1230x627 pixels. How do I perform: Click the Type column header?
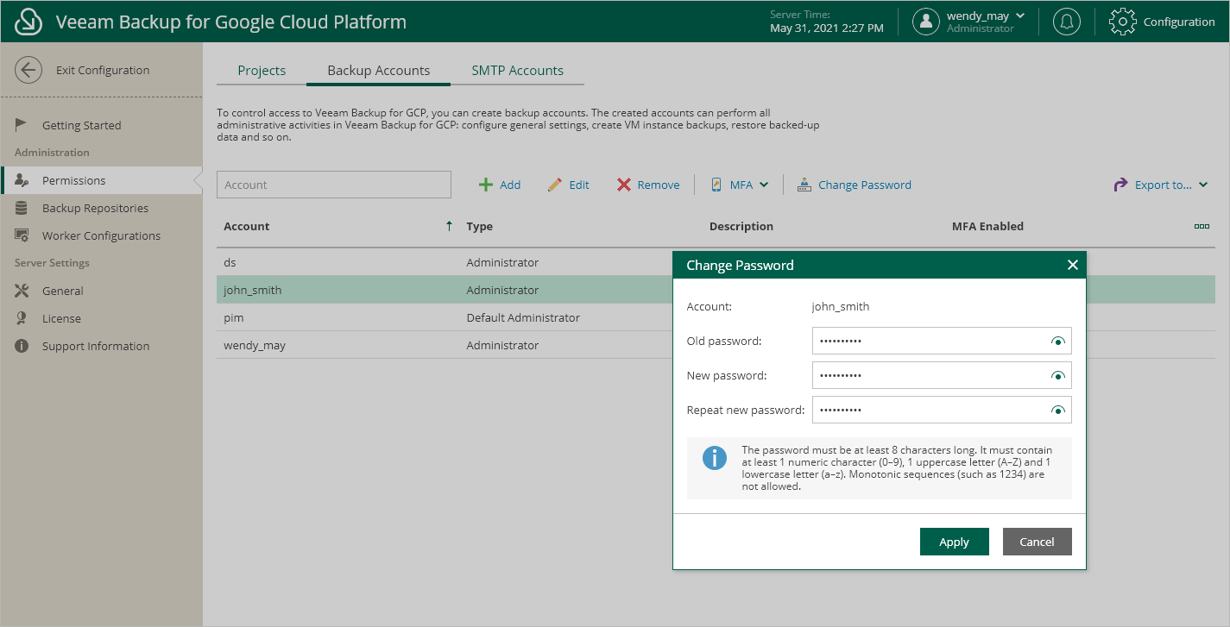(x=480, y=226)
